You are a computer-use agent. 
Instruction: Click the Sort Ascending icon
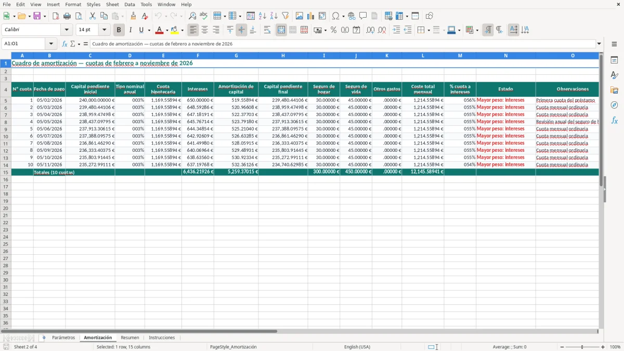click(262, 16)
